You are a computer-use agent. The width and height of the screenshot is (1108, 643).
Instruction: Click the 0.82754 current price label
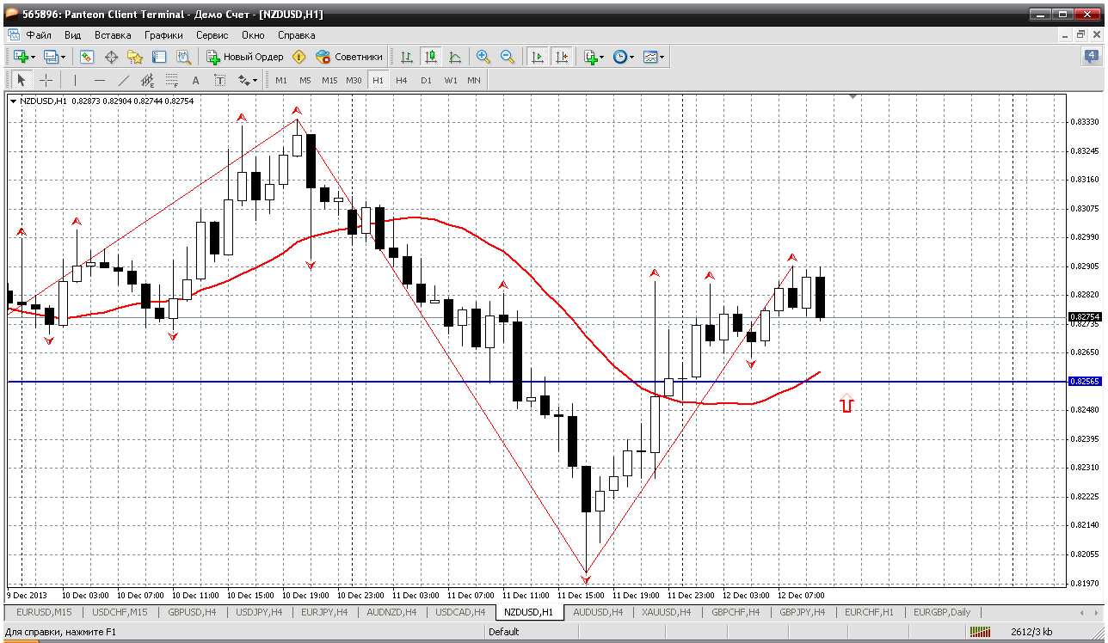[1085, 317]
